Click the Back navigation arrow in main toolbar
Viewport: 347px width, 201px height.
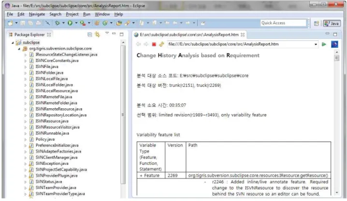click(175, 23)
